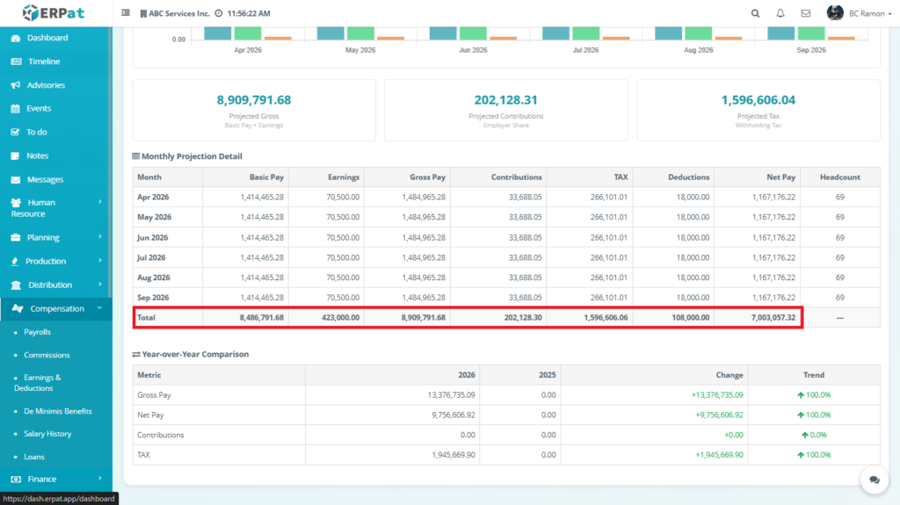Screen dimensions: 900x505
Task: Open the Loans submenu item
Action: pyautogui.click(x=33, y=457)
